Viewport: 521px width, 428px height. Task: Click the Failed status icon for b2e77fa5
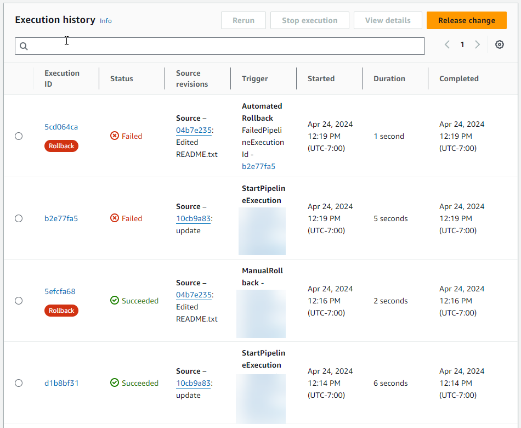(114, 218)
